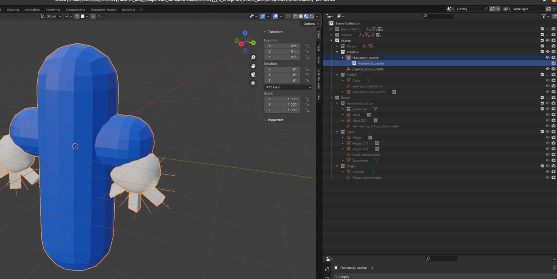Pin the Library scene
The width and height of the screenshot is (557, 279).
tap(486, 9)
